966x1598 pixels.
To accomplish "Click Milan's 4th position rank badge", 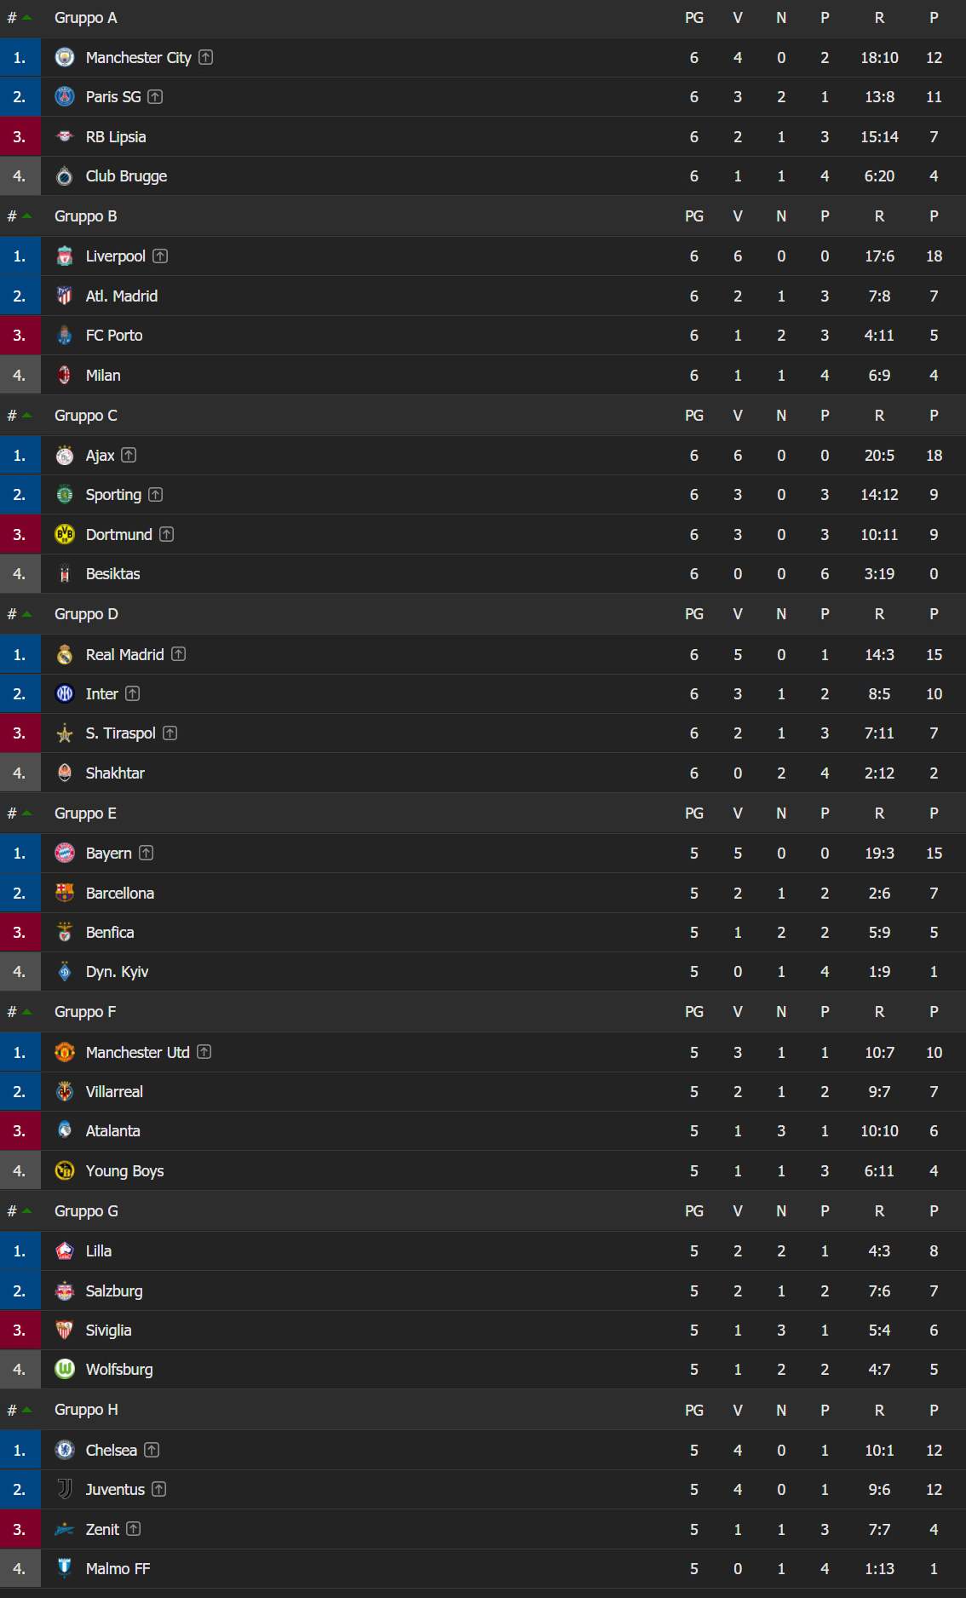I will [20, 375].
